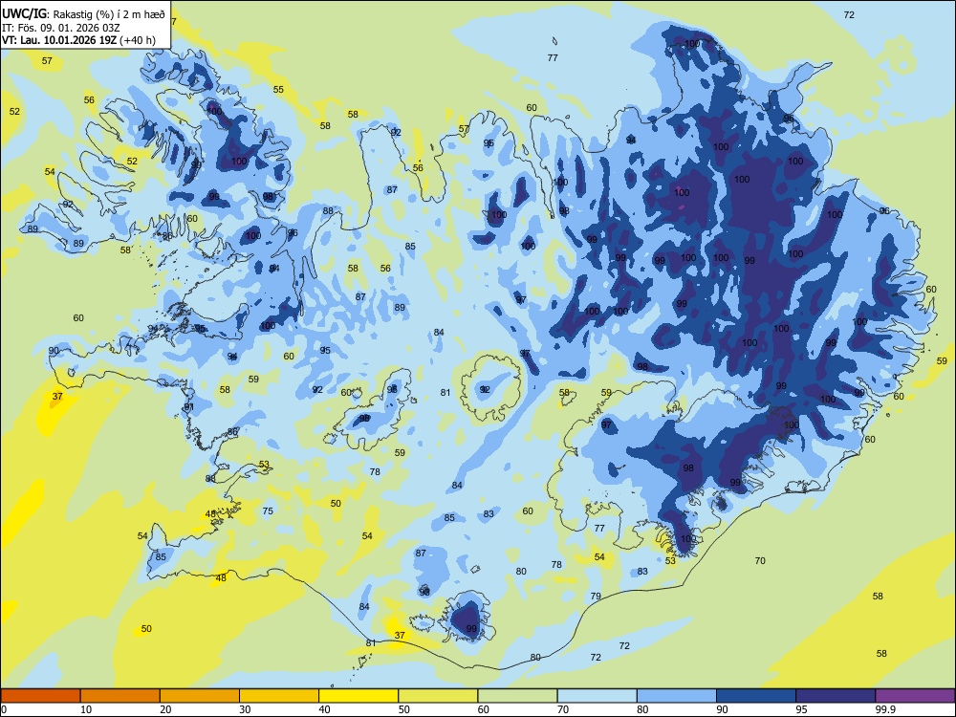Select the 20–30 amber legend swatch
Screen dimensions: 956x717
[x=200, y=696]
